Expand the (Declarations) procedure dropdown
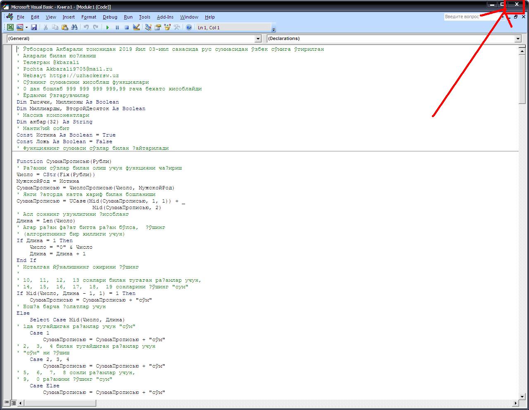The image size is (529, 410). (518, 39)
